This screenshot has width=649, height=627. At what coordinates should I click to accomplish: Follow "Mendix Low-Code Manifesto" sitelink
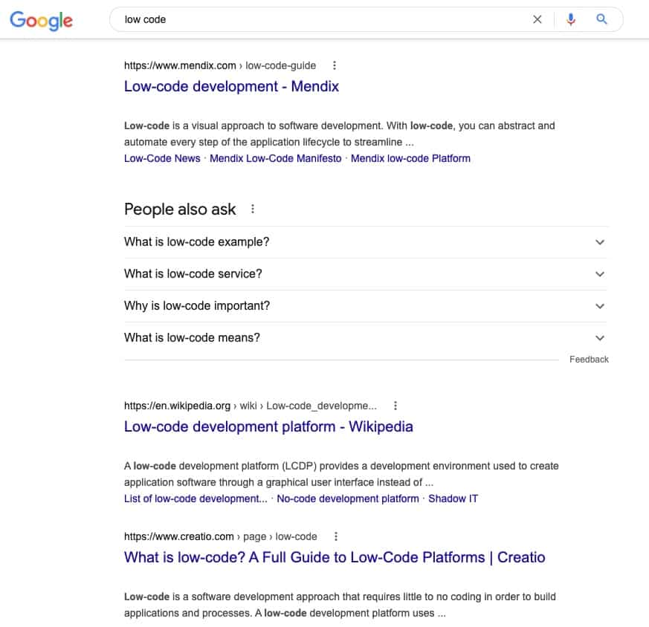pyautogui.click(x=275, y=158)
